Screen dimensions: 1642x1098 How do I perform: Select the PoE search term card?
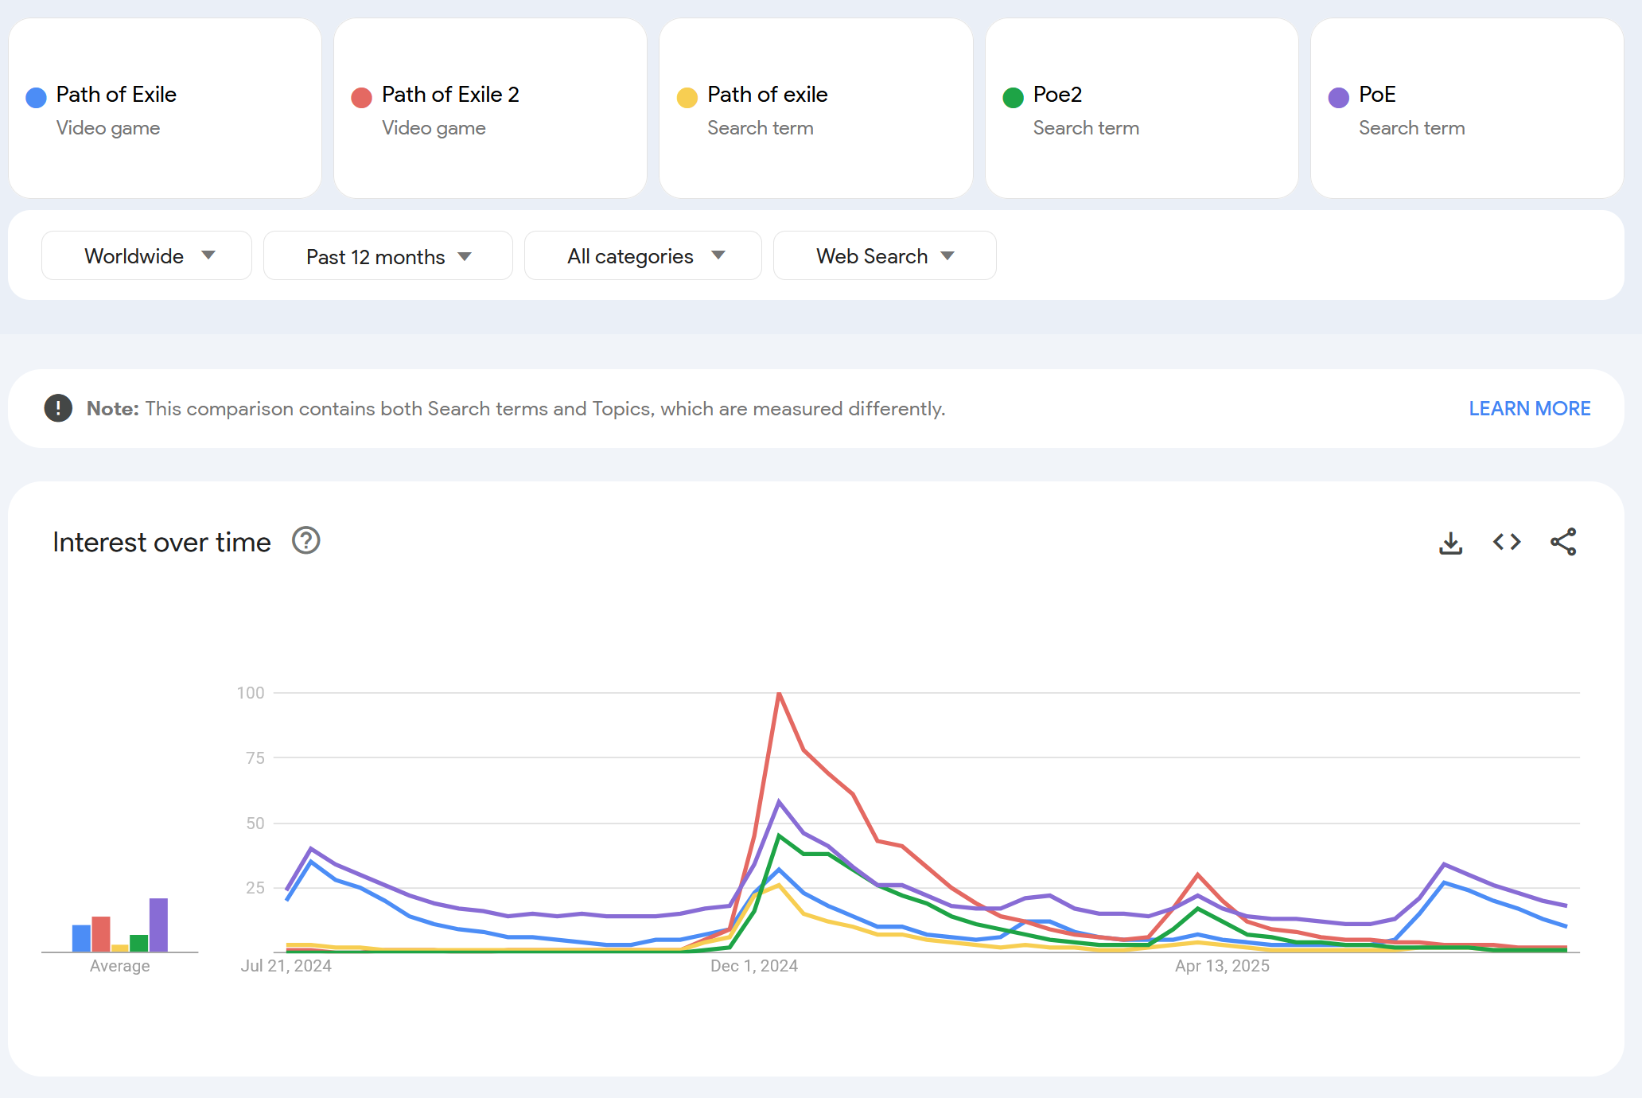[x=1467, y=108]
